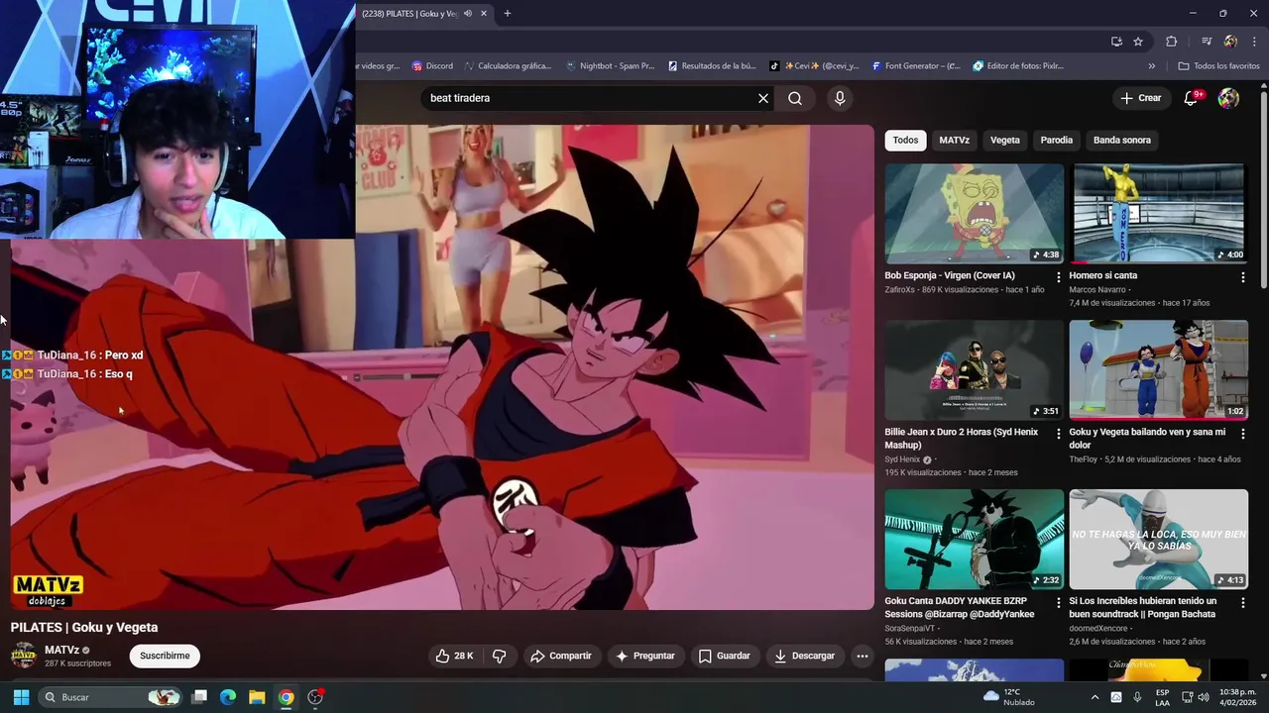The height and width of the screenshot is (713, 1269).
Task: Open Google Chrome taskbar icon
Action: coord(286,697)
